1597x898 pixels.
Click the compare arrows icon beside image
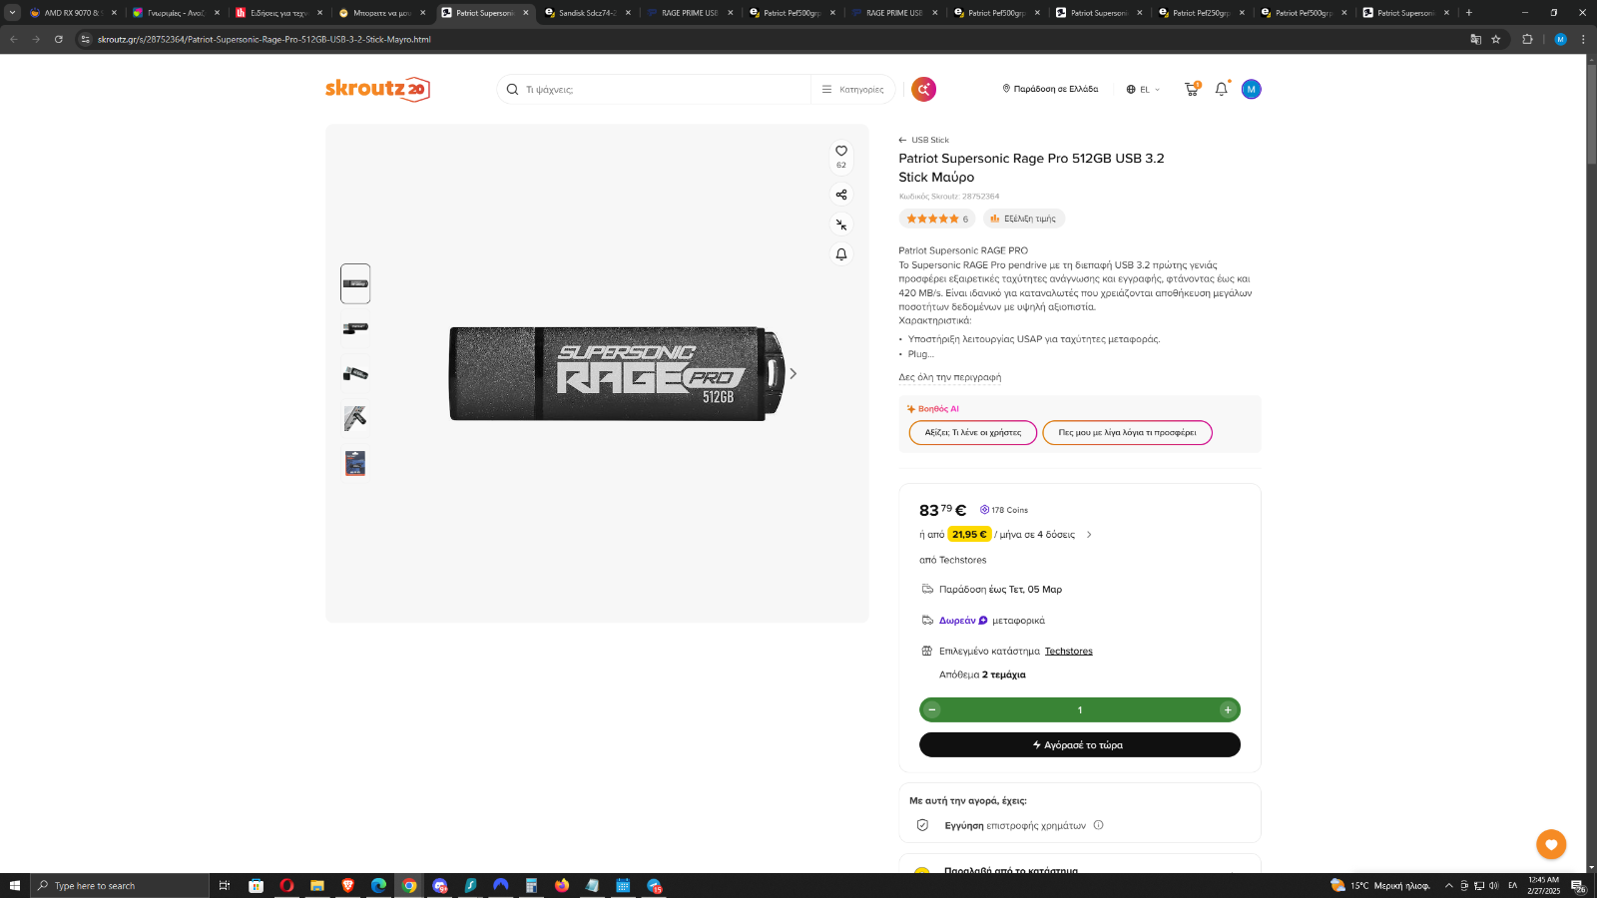click(x=841, y=224)
